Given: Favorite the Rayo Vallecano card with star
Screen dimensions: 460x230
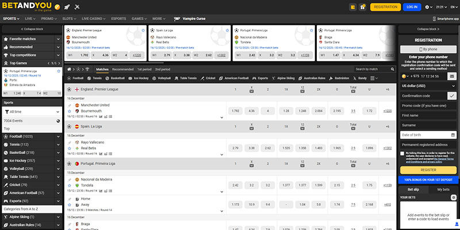Looking at the screenshot, I should click(x=227, y=30).
